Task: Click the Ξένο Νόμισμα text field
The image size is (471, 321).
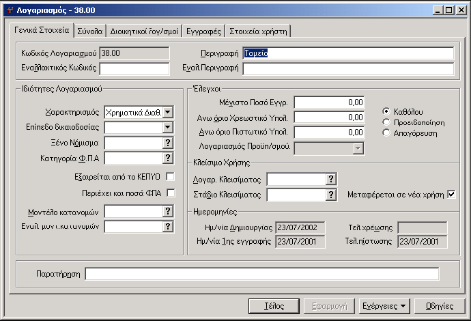Action: [x=134, y=143]
